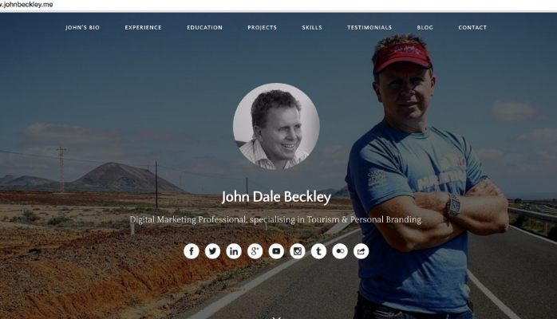Image resolution: width=557 pixels, height=319 pixels.
Task: Open the Blog link
Action: 425,28
